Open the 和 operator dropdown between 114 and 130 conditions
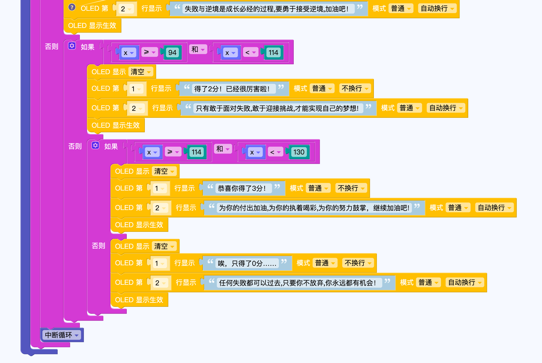This screenshot has height=363, width=542. (223, 149)
